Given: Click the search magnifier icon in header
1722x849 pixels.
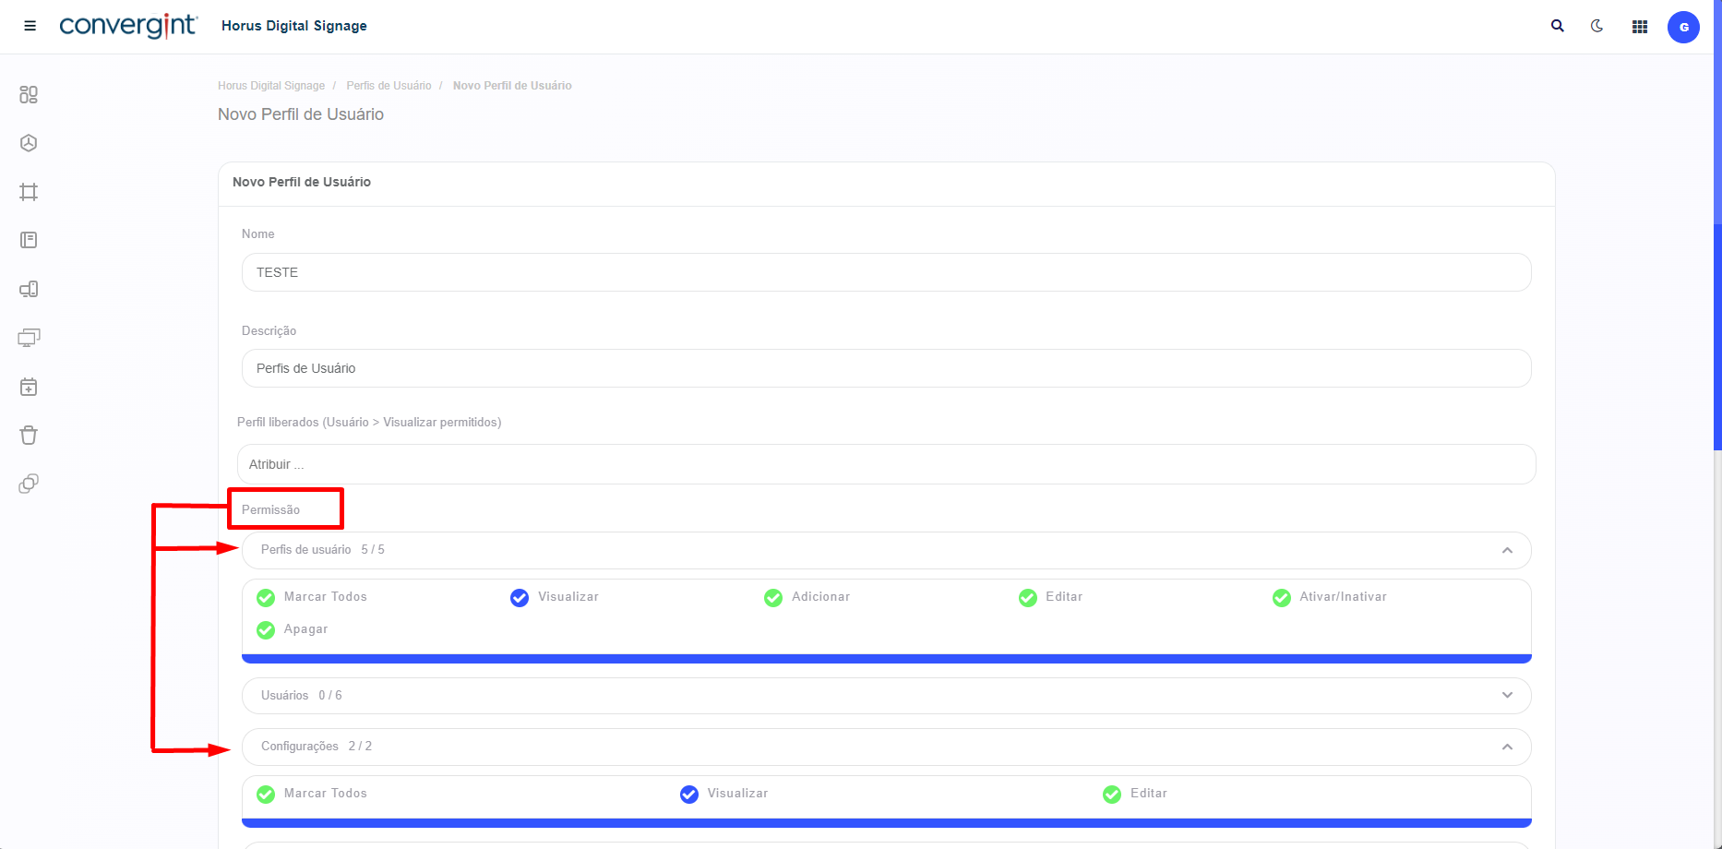Looking at the screenshot, I should [x=1557, y=26].
